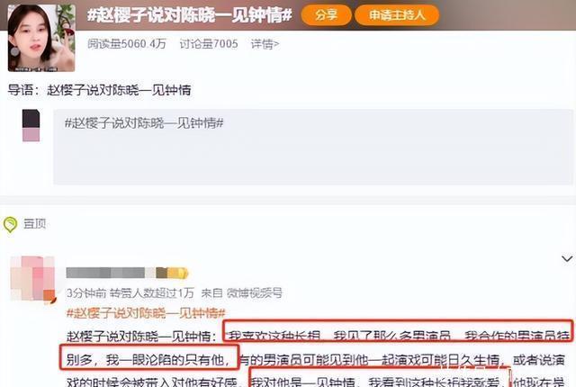Click the 分享 share button
Screen dimensions: 576x387
point(326,15)
